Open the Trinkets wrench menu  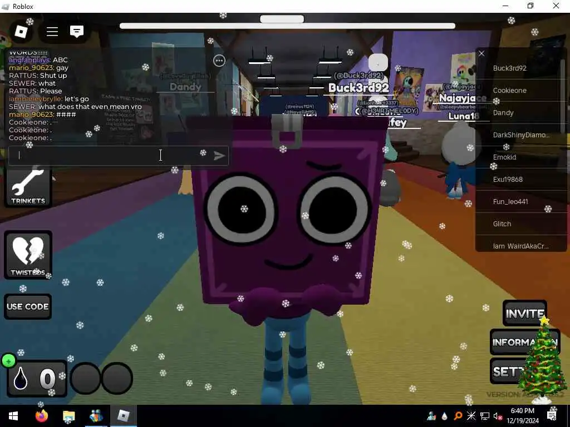point(28,187)
